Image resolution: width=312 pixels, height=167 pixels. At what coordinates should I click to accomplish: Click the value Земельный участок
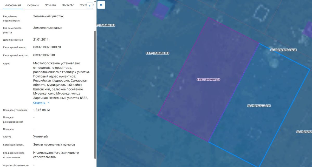[x=48, y=16]
